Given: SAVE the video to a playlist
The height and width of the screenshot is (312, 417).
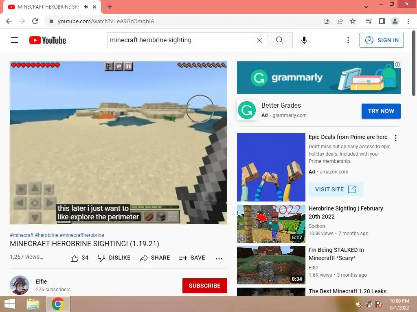Looking at the screenshot, I should [x=192, y=258].
